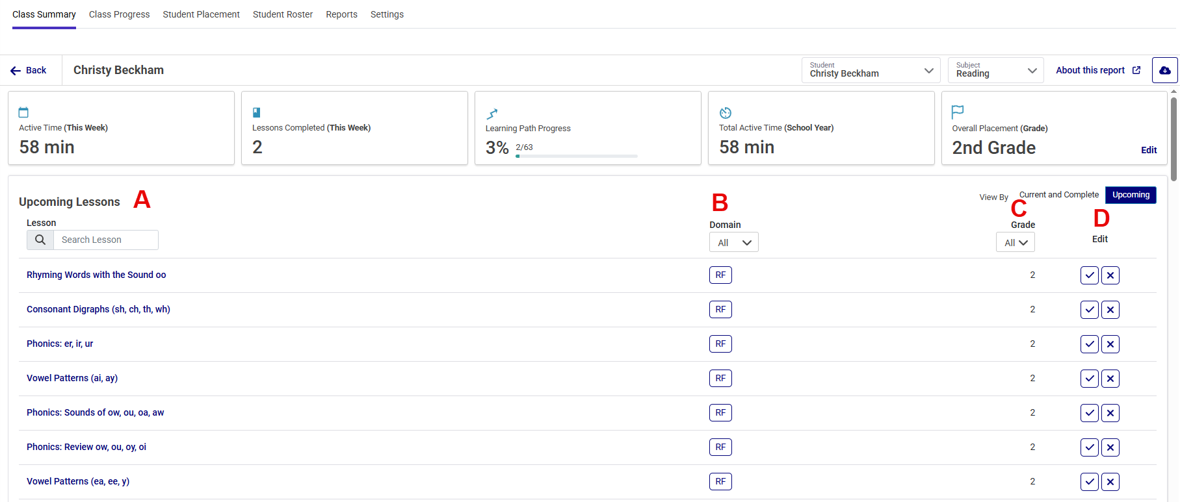The height and width of the screenshot is (502, 1180).
Task: Open the Domain filter dropdown
Action: 733,243
